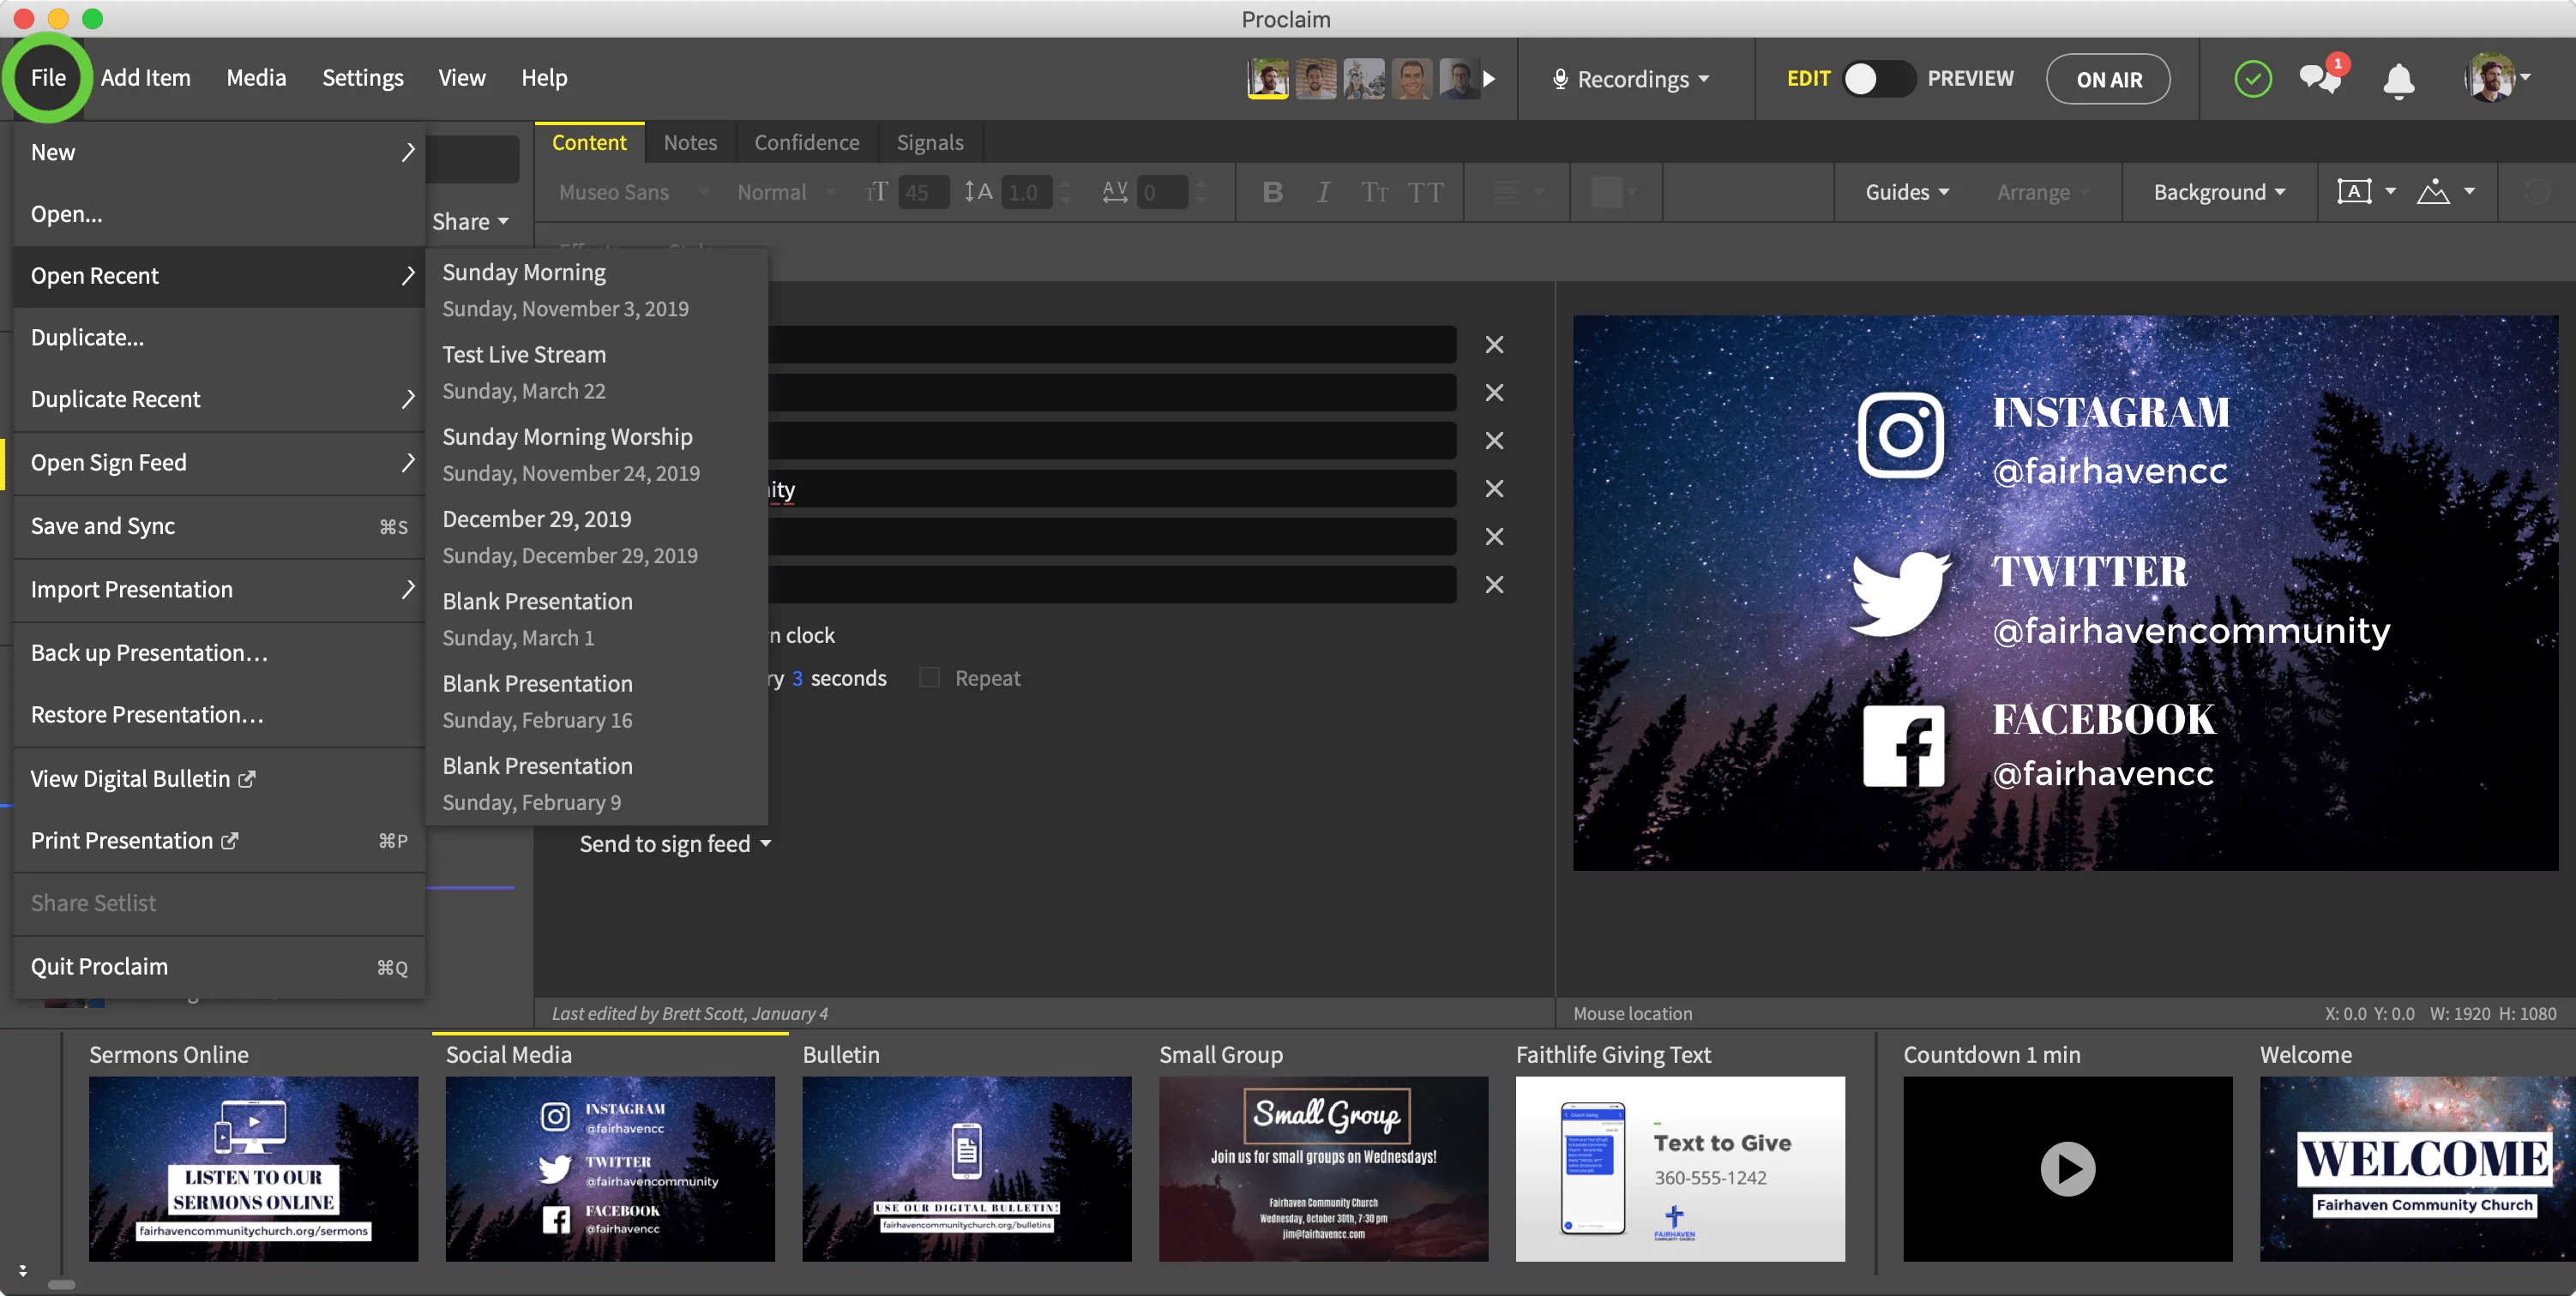Expand the Background dropdown
The image size is (2576, 1296).
(x=2218, y=192)
